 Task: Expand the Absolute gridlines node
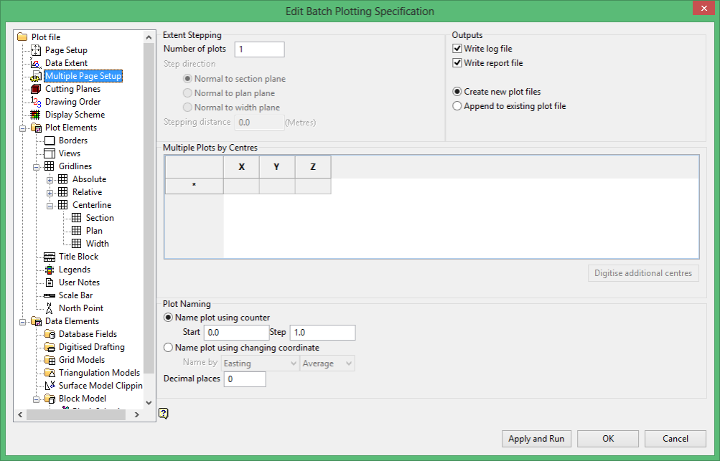[50, 180]
